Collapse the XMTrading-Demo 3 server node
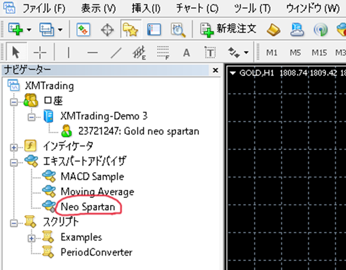Screen dimensions: 346x270 31,117
